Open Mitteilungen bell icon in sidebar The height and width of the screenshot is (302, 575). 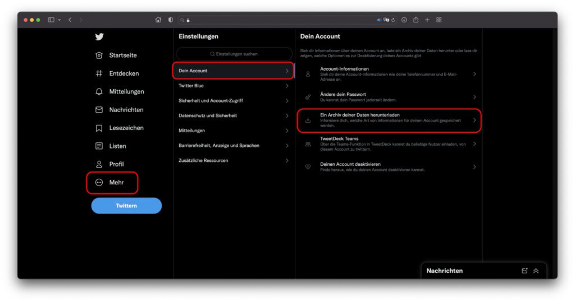pos(99,92)
